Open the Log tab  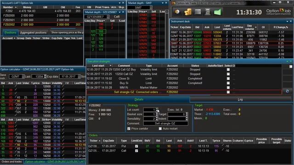click(x=240, y=99)
